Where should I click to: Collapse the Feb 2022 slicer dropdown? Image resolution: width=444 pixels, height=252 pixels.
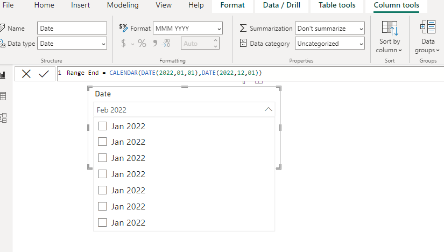(268, 109)
